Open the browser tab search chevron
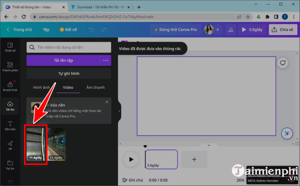 (x=255, y=4)
